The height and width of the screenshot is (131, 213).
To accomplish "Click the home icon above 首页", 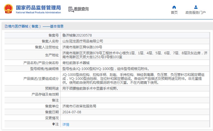I will (174, 7).
